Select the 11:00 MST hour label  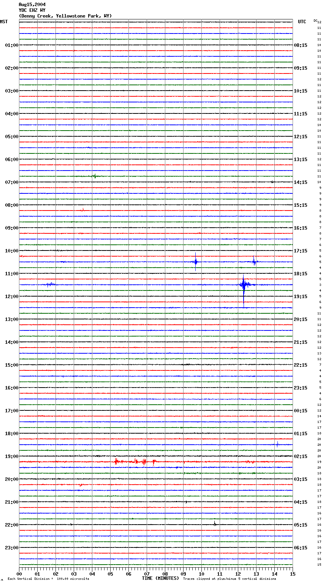click(x=12, y=274)
